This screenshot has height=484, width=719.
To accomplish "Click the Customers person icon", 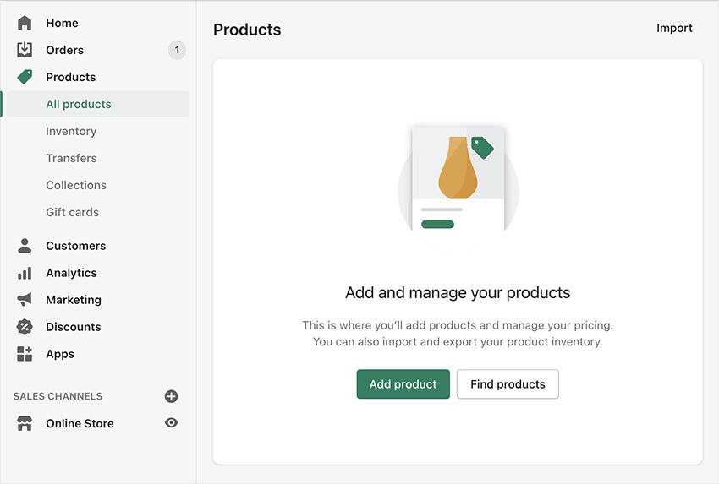I will (25, 246).
